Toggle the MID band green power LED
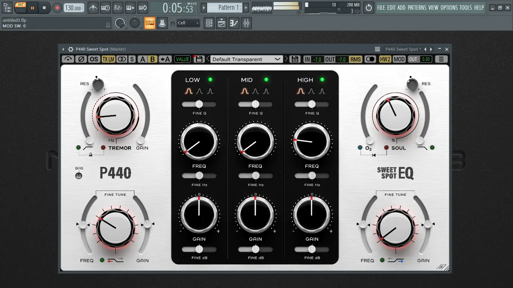Viewport: 513px width, 288px height. pos(266,79)
